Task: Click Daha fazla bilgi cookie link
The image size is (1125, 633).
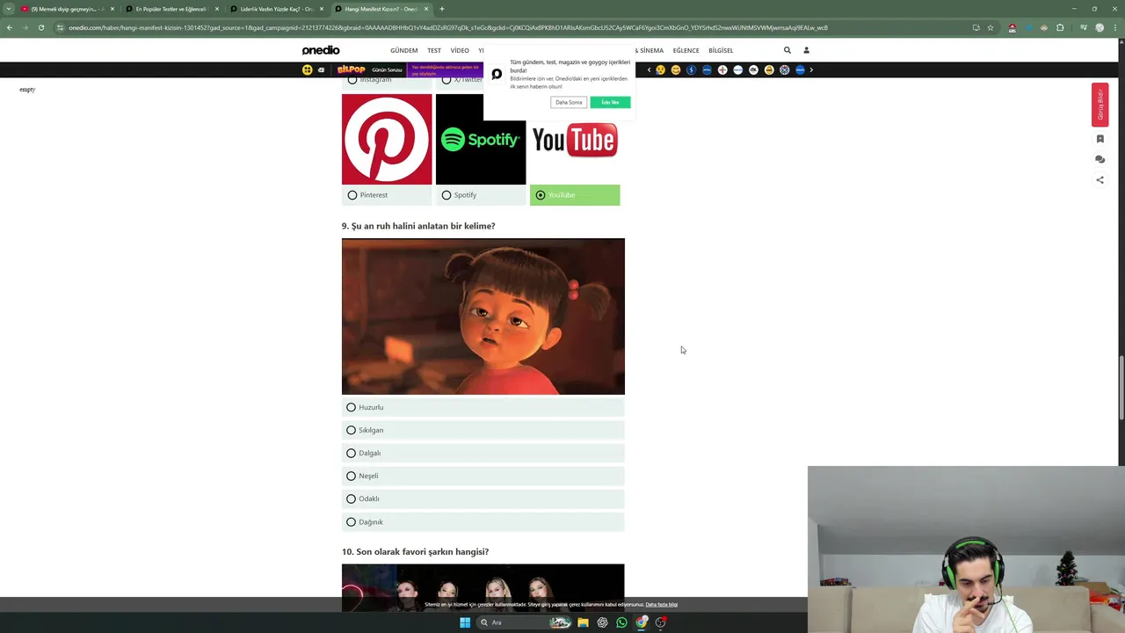Action: 662,605
